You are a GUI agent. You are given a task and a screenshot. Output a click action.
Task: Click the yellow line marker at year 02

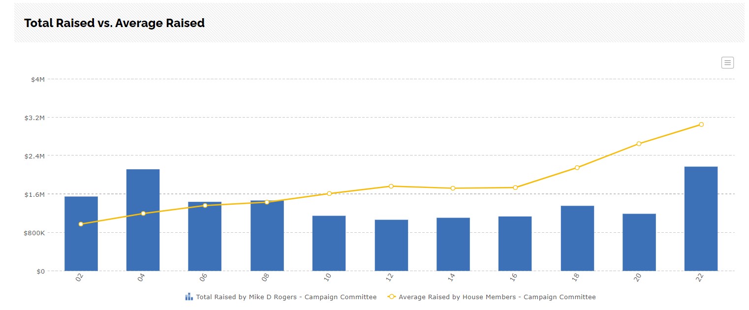coord(81,224)
